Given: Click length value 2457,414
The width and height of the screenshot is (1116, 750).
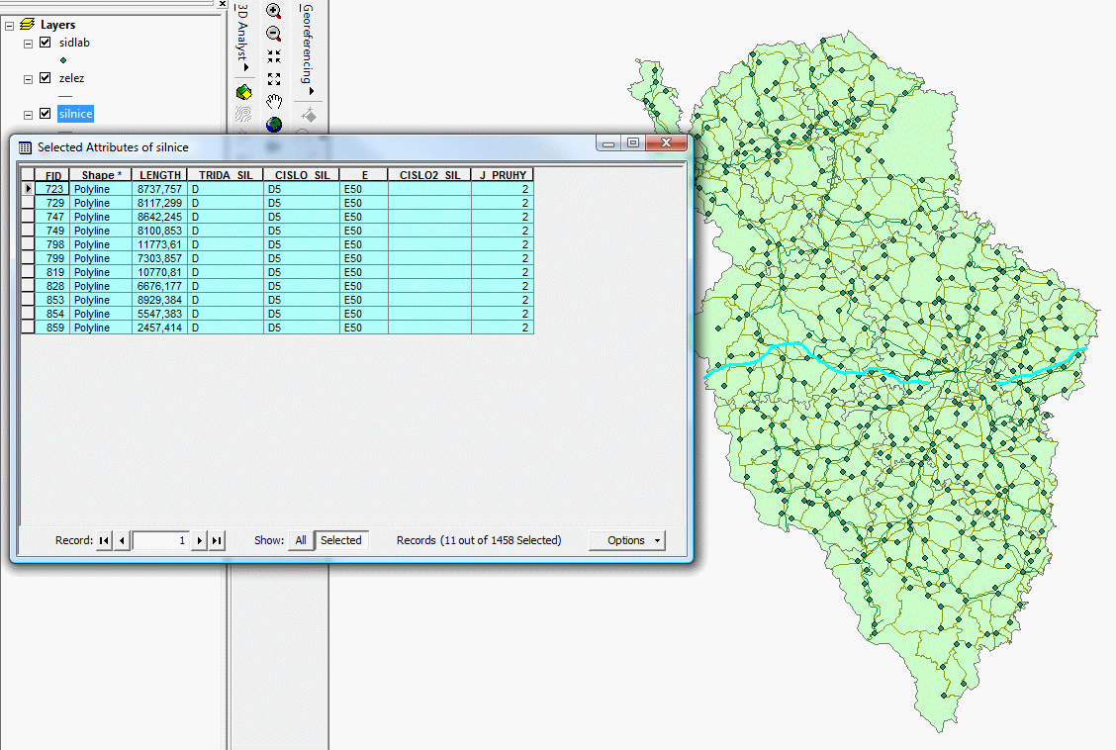Looking at the screenshot, I should coord(159,328).
